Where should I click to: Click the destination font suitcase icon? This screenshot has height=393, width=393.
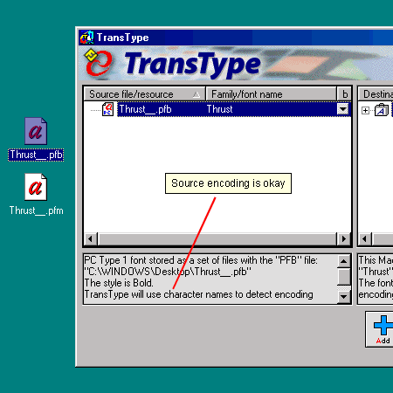coord(382,110)
